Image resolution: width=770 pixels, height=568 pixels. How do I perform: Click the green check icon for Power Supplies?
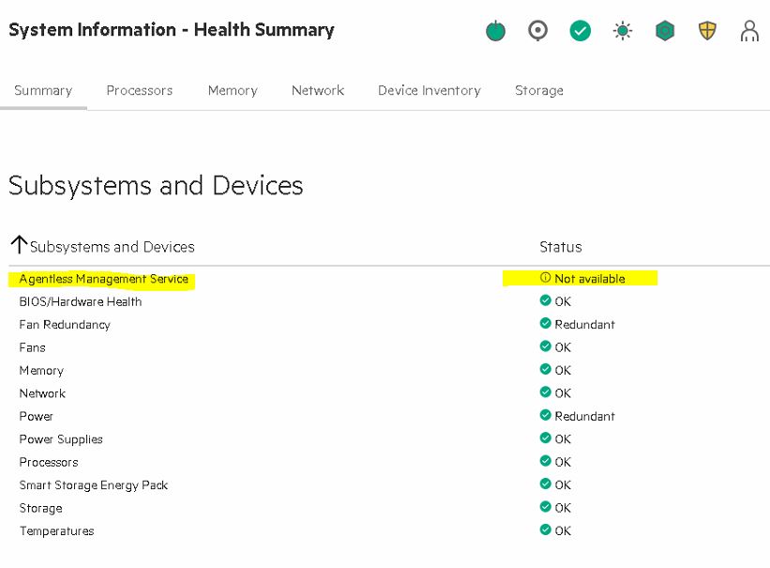[x=545, y=438]
